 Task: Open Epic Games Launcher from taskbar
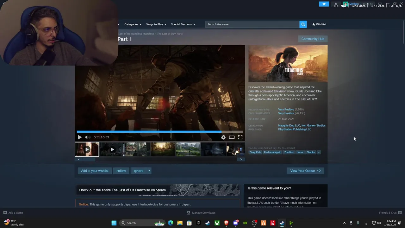tap(198, 223)
